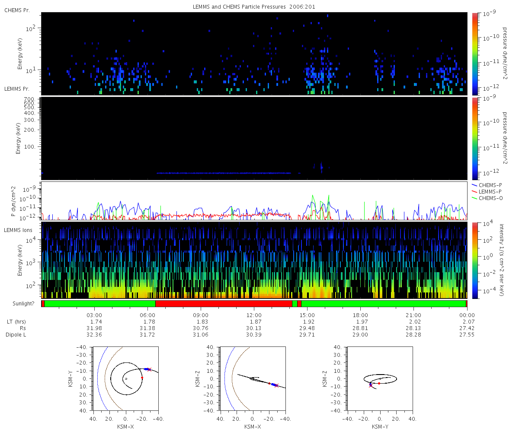Click the CHEMS pressure color bar
The image size is (519, 432).
point(475,54)
